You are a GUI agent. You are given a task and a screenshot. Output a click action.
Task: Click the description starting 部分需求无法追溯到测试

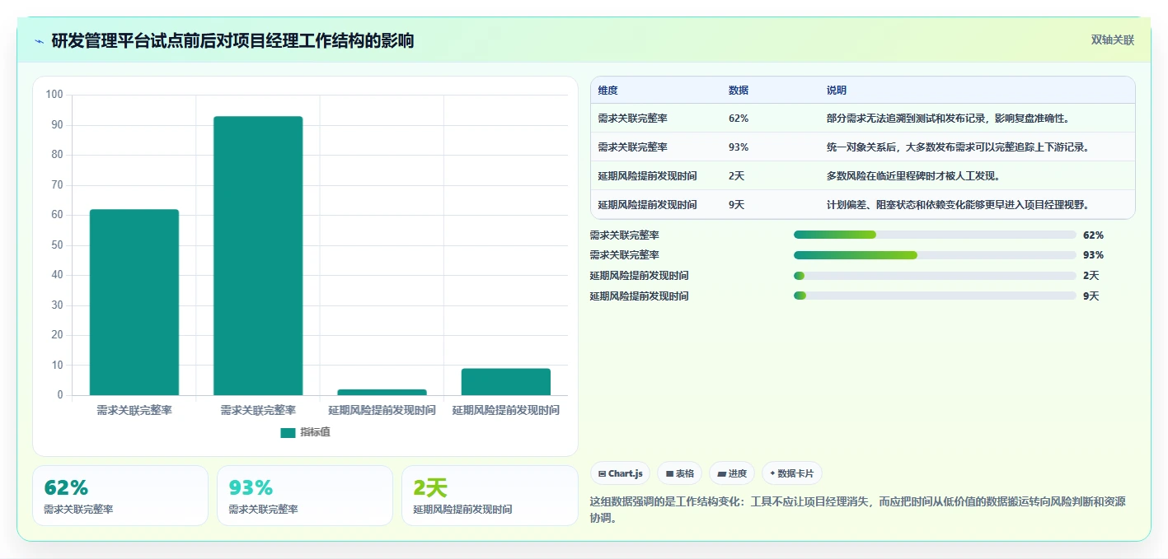click(948, 119)
